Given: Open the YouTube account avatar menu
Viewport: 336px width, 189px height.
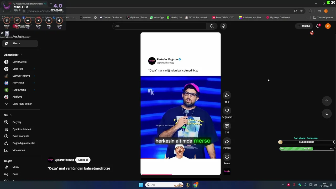Looking at the screenshot, I should tap(328, 26).
